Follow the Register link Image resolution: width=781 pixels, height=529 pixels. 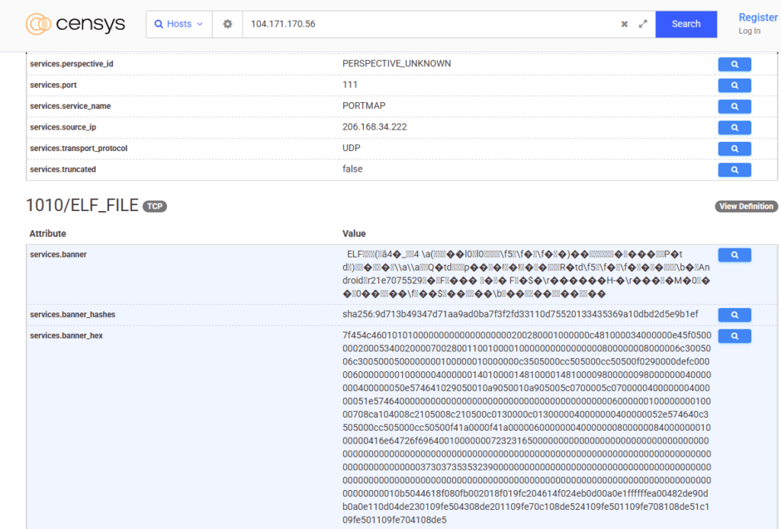click(x=757, y=17)
